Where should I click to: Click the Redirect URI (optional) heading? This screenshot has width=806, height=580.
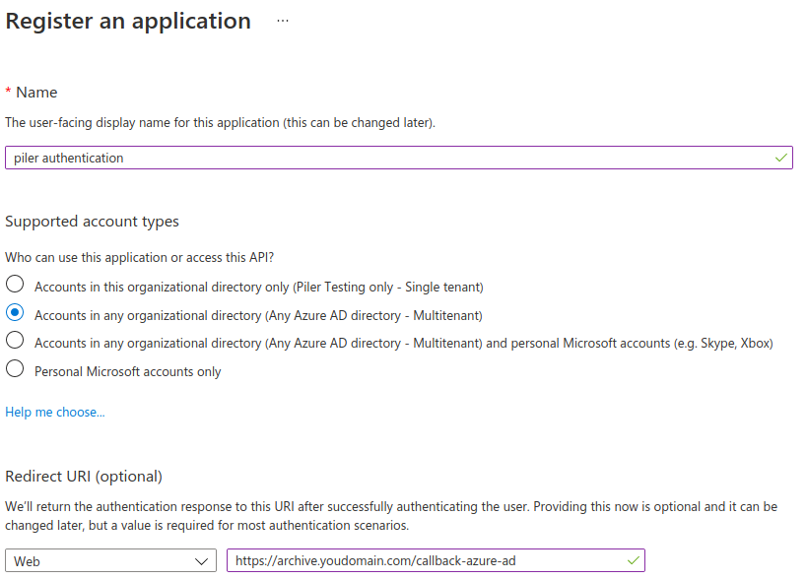[84, 477]
